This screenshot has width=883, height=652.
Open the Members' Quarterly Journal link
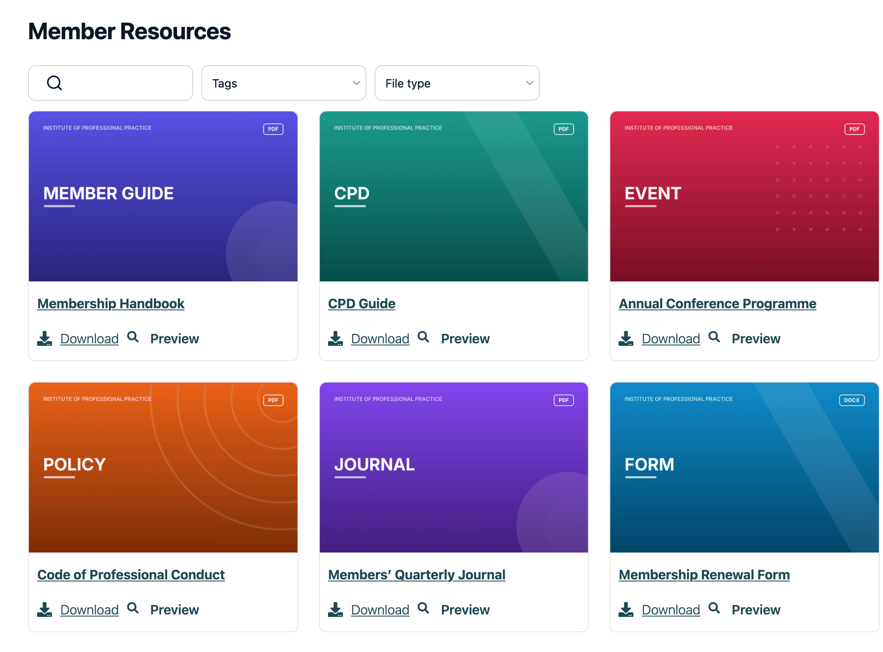(x=417, y=575)
